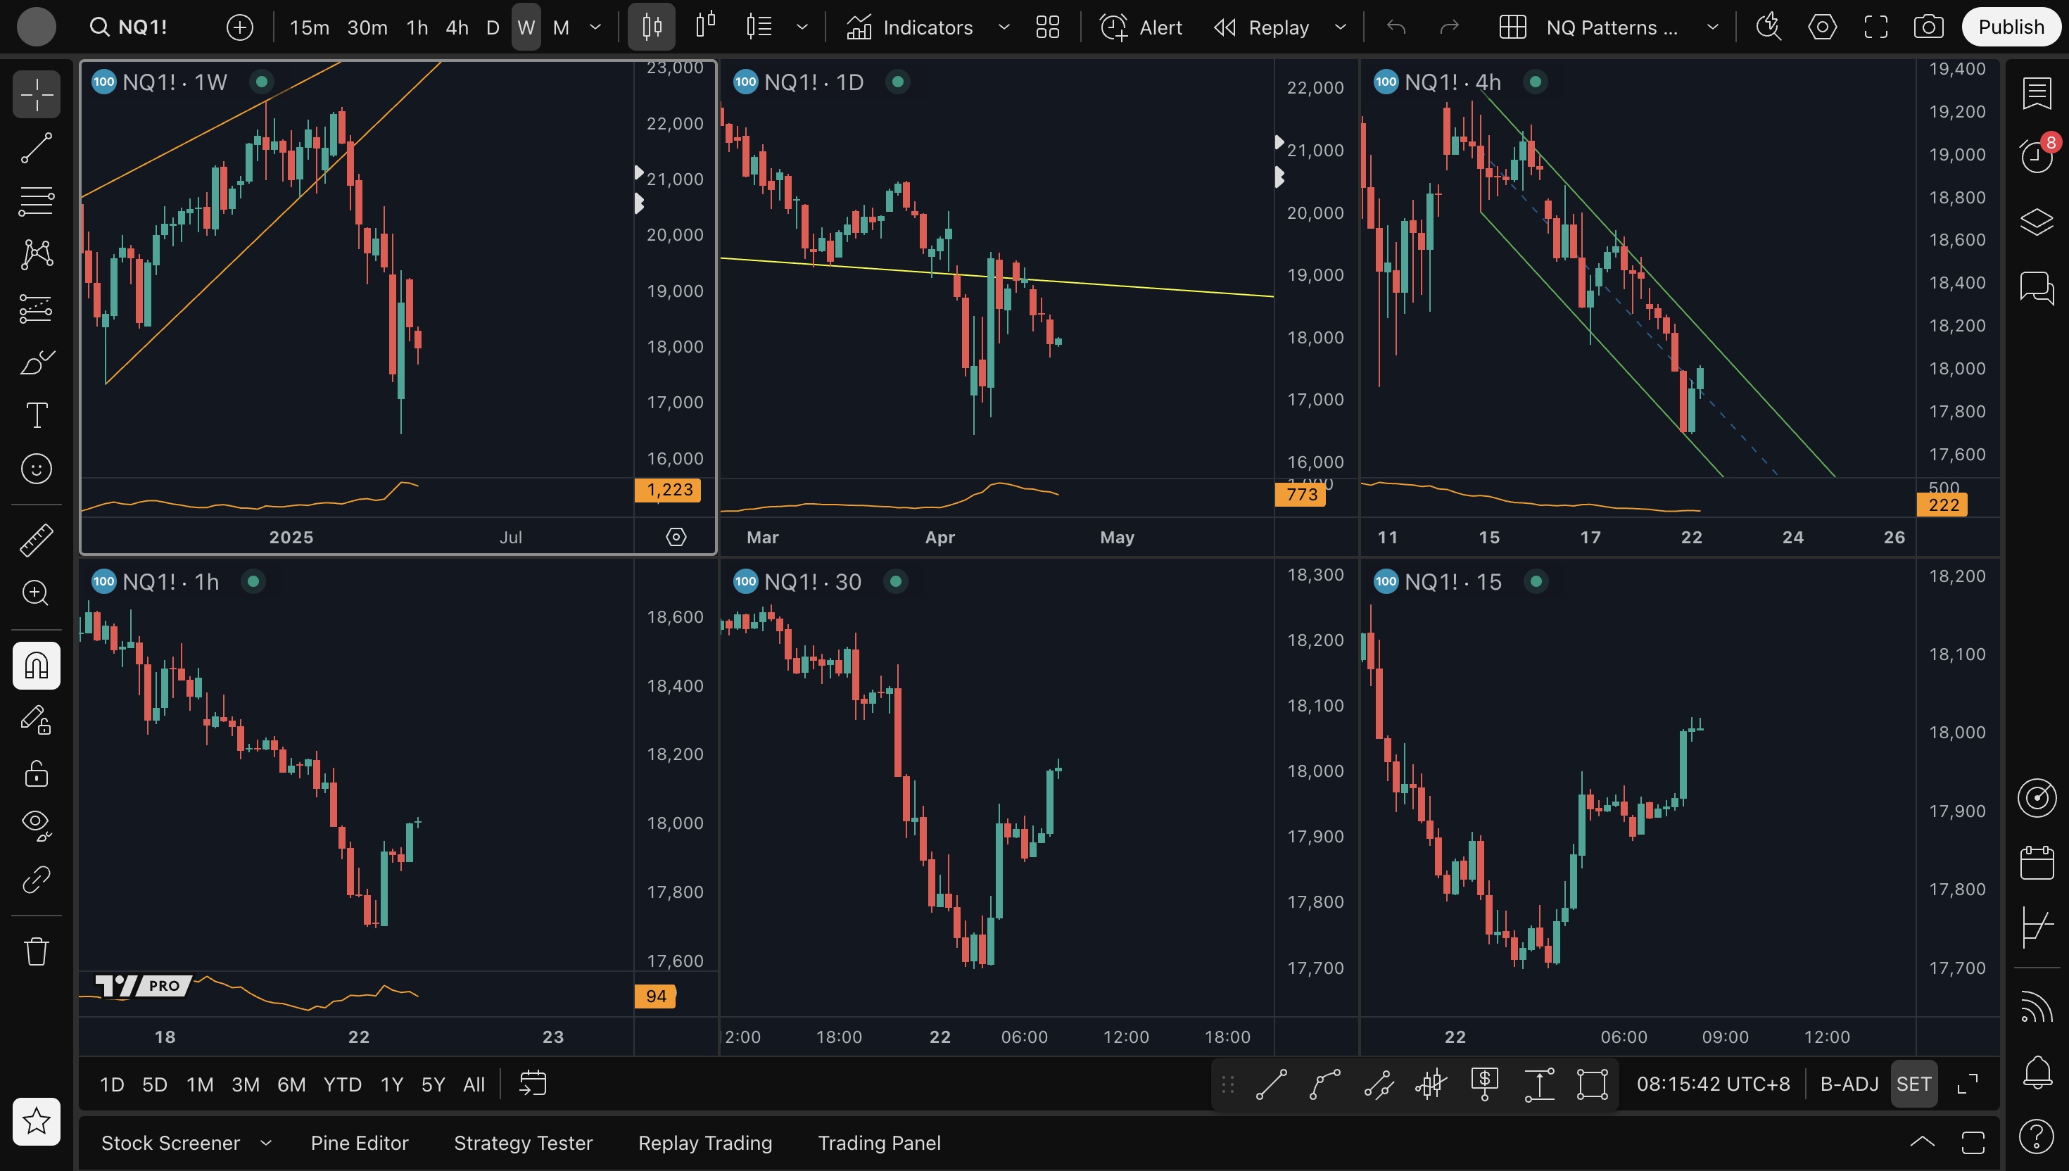The image size is (2069, 1171).
Task: Click the Publish button
Action: coord(2011,27)
